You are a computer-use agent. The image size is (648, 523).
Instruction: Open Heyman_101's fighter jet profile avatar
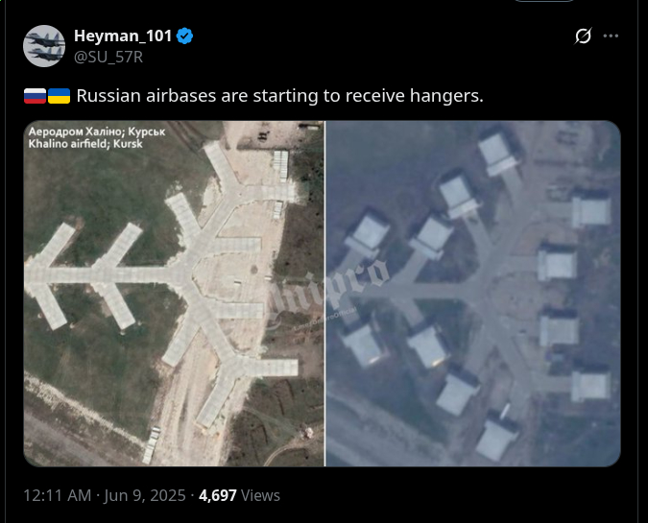click(x=44, y=46)
